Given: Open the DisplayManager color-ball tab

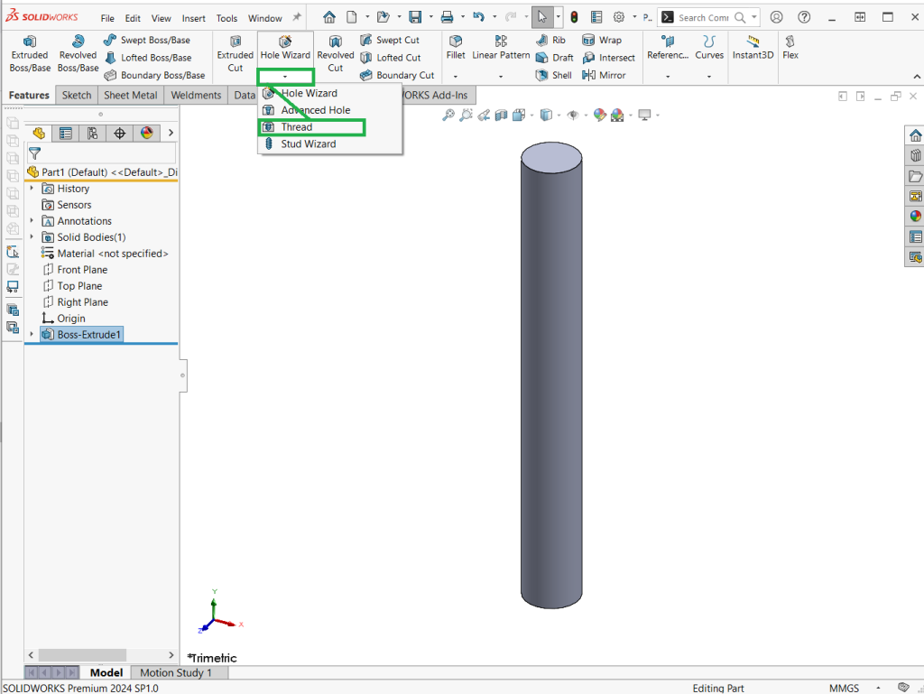Looking at the screenshot, I should (146, 134).
